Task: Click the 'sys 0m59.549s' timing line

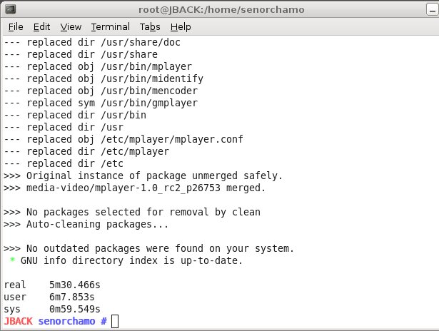Action: (52, 309)
